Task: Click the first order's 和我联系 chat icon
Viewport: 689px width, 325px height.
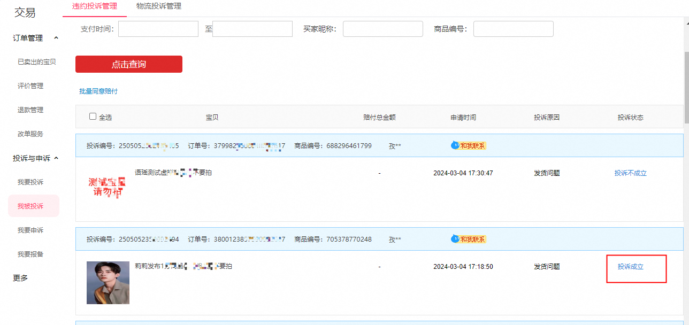Action: click(469, 145)
